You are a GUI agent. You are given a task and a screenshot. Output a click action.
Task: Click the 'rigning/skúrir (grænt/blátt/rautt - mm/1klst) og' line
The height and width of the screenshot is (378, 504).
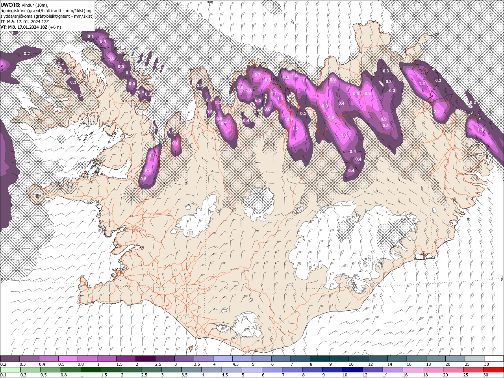click(46, 10)
